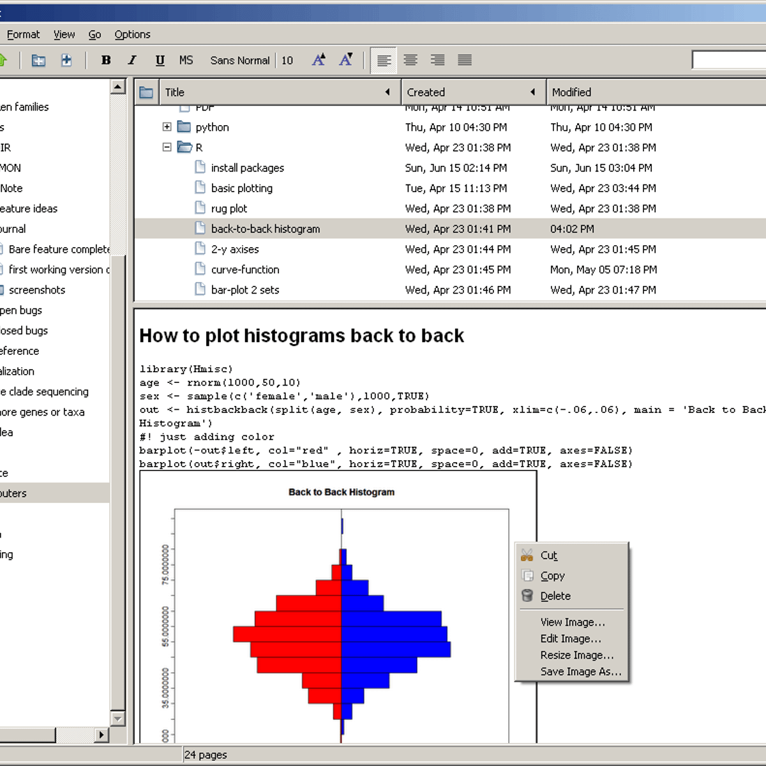The image size is (766, 766).
Task: Click the trash Delete icon
Action: (527, 596)
